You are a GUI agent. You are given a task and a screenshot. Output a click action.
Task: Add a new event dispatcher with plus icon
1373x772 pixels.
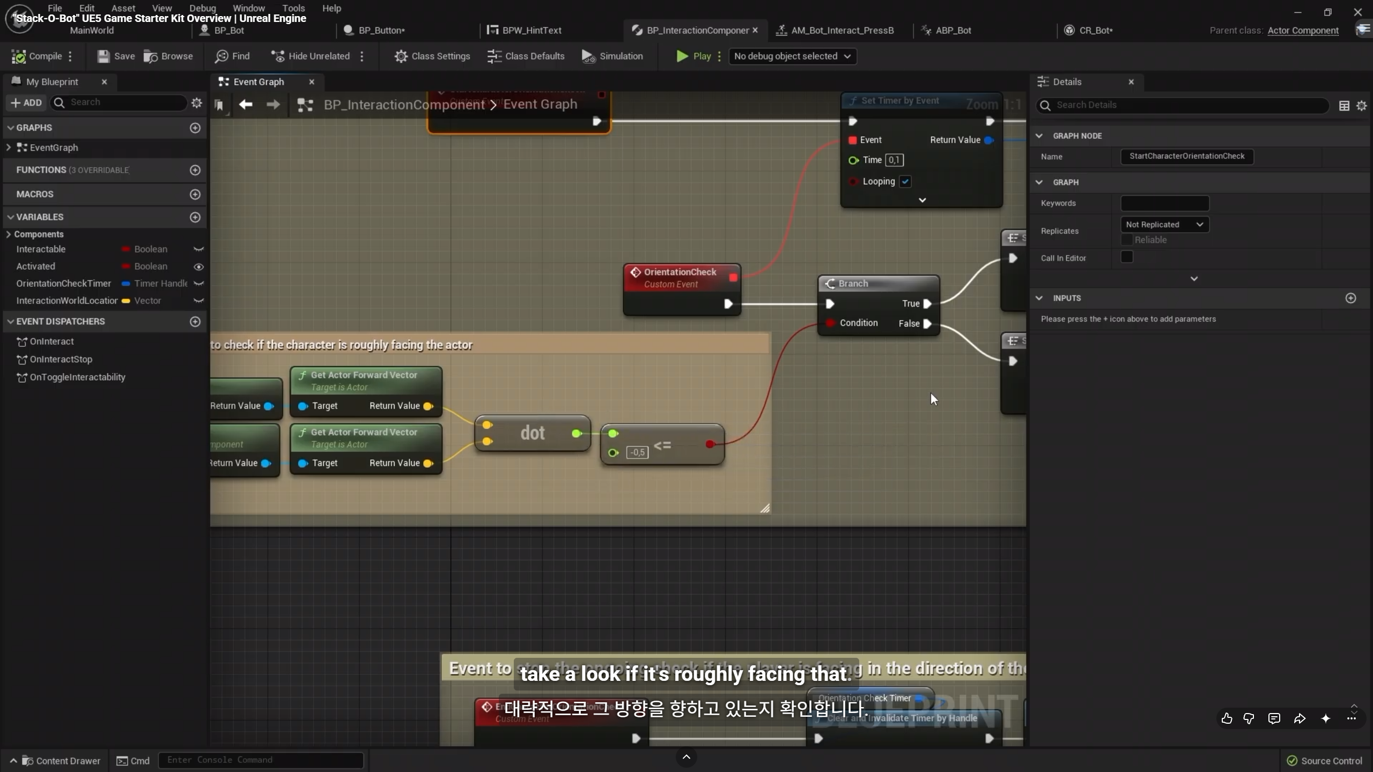tap(195, 322)
